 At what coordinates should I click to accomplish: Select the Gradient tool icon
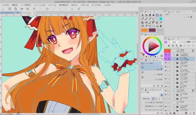click(x=142, y=22)
